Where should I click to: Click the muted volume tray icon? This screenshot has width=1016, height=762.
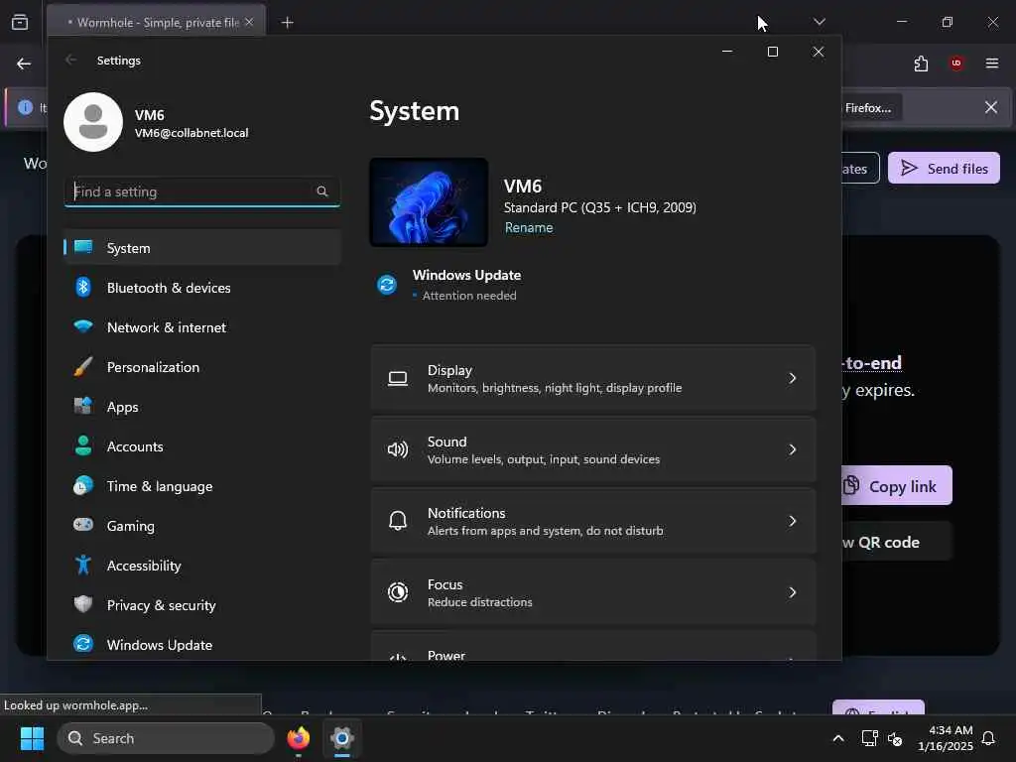(896, 738)
